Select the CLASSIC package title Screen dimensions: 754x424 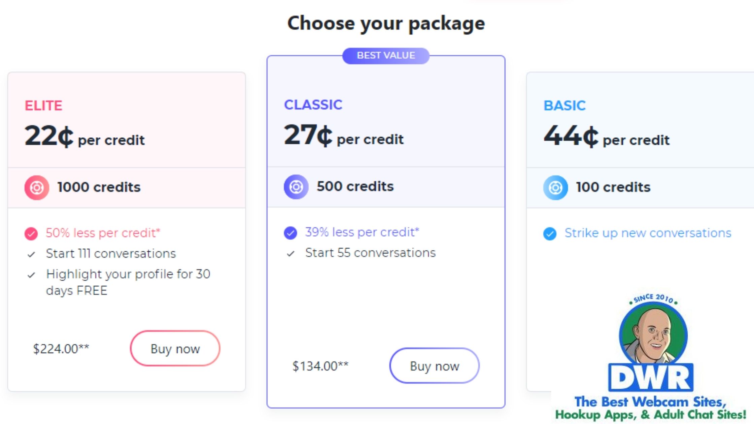tap(313, 105)
